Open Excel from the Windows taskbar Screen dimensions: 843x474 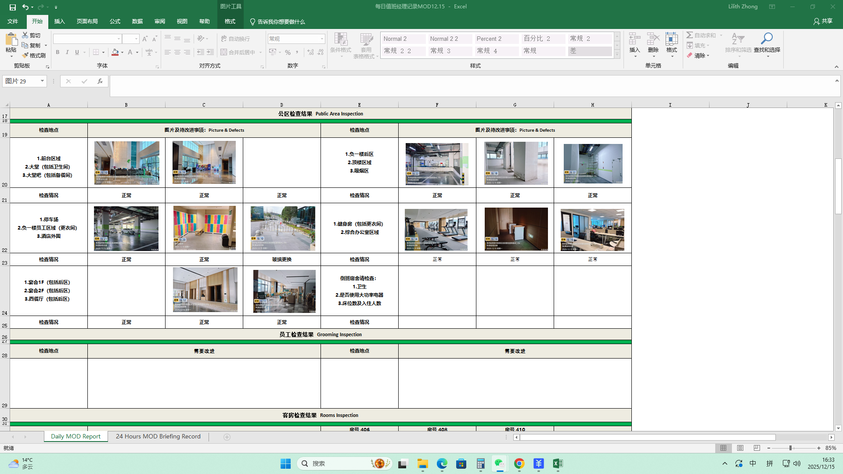coord(558,463)
